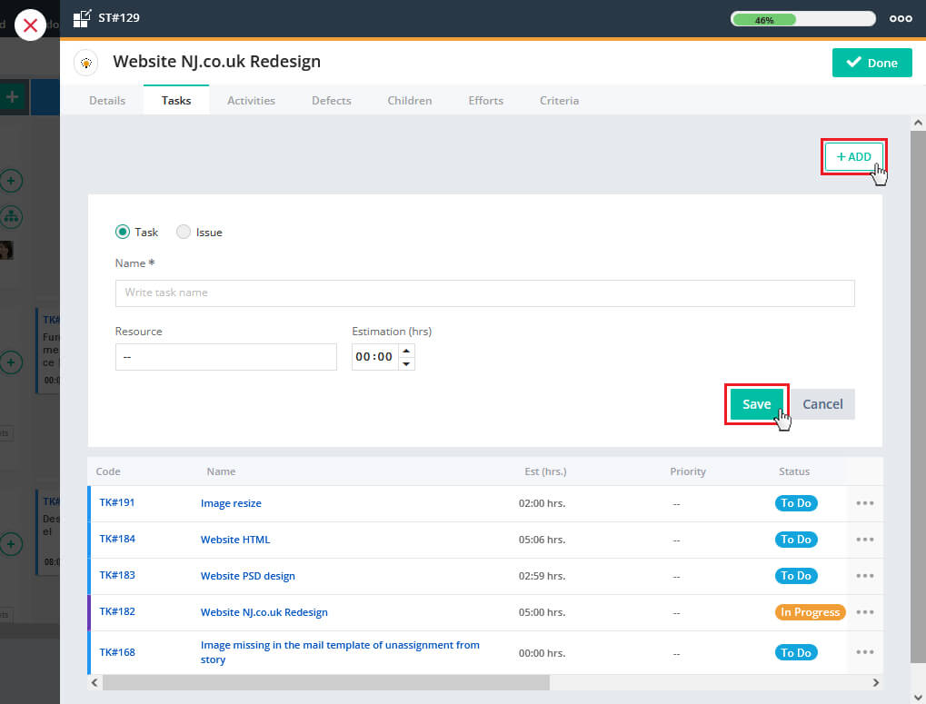
Task: Increase estimation hours with the up arrow
Action: click(406, 351)
